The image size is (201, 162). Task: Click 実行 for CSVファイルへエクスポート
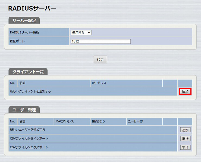[185, 147]
